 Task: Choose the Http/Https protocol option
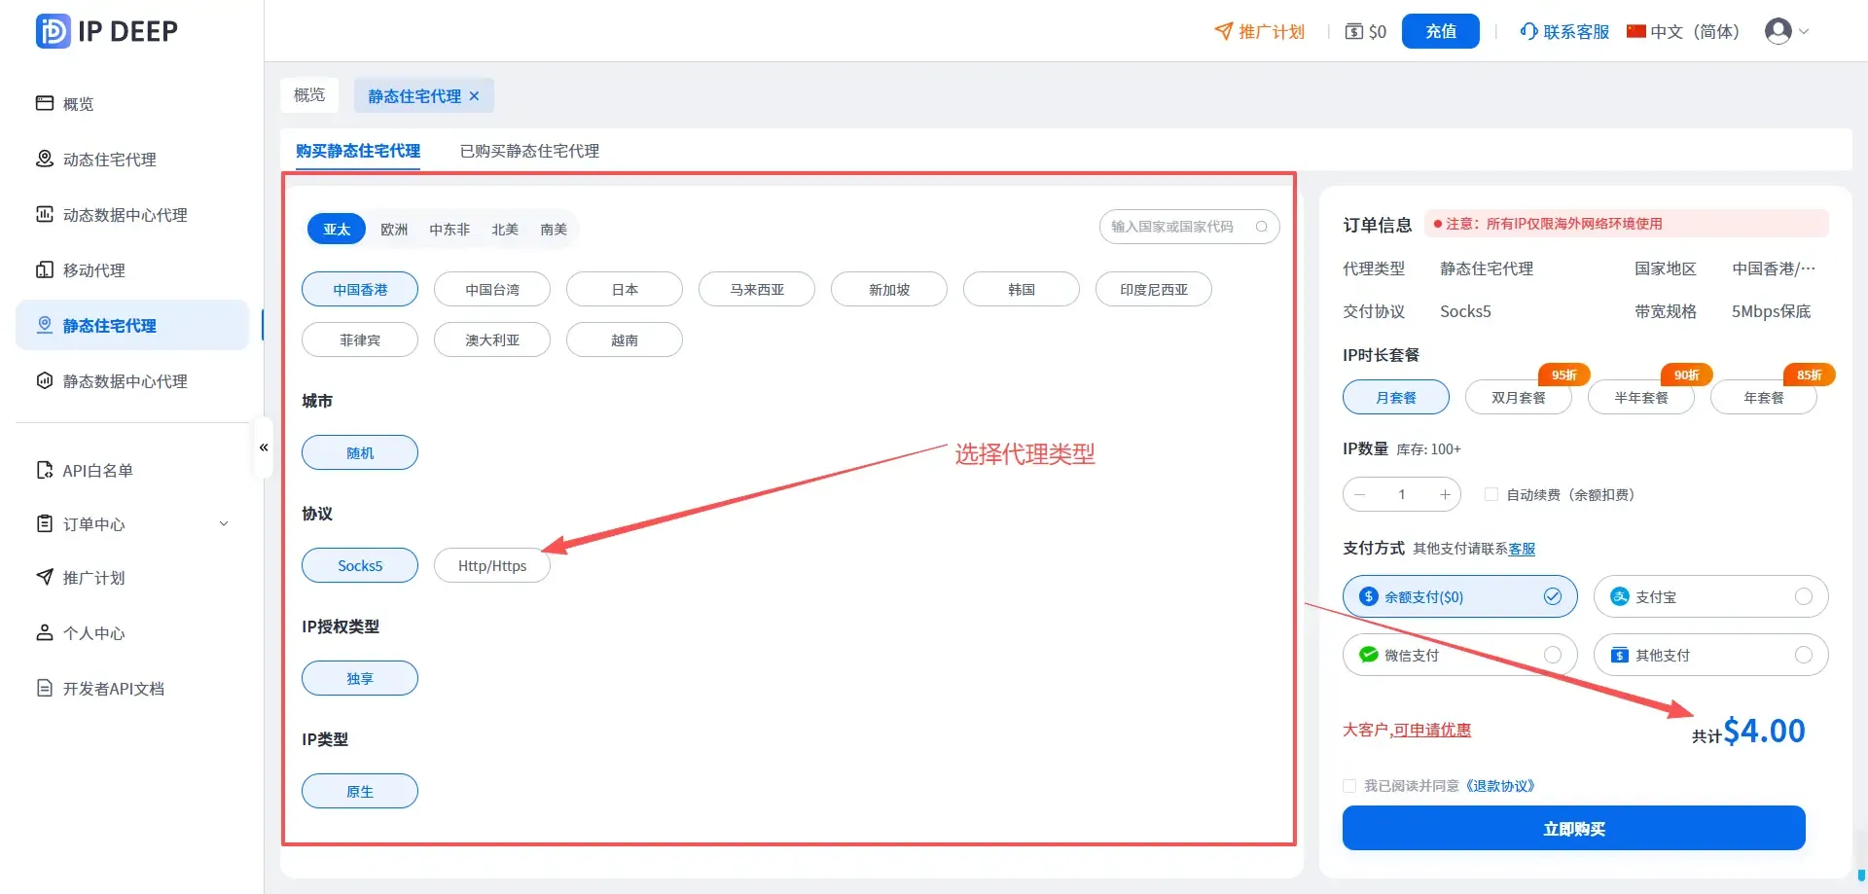[x=492, y=565]
